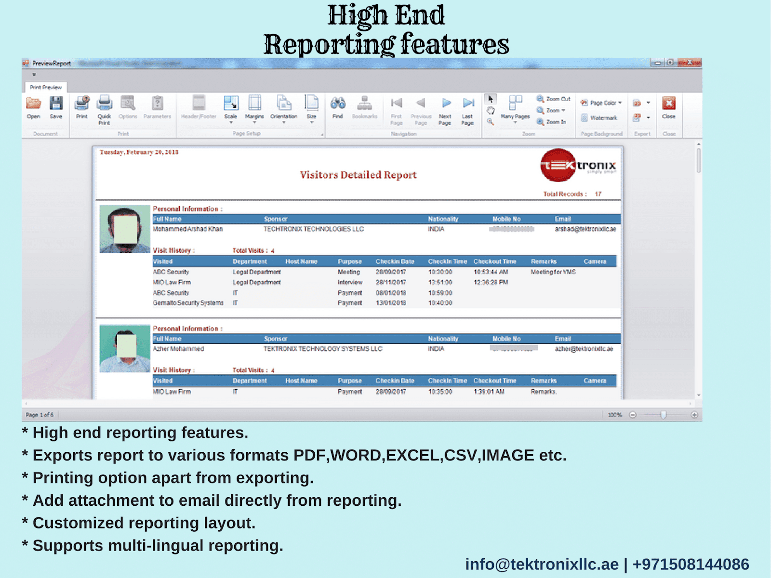Click the Quick Print icon

[x=105, y=103]
